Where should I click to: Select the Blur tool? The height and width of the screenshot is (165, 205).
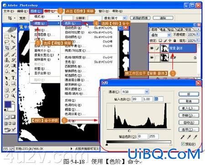(x=7, y=71)
